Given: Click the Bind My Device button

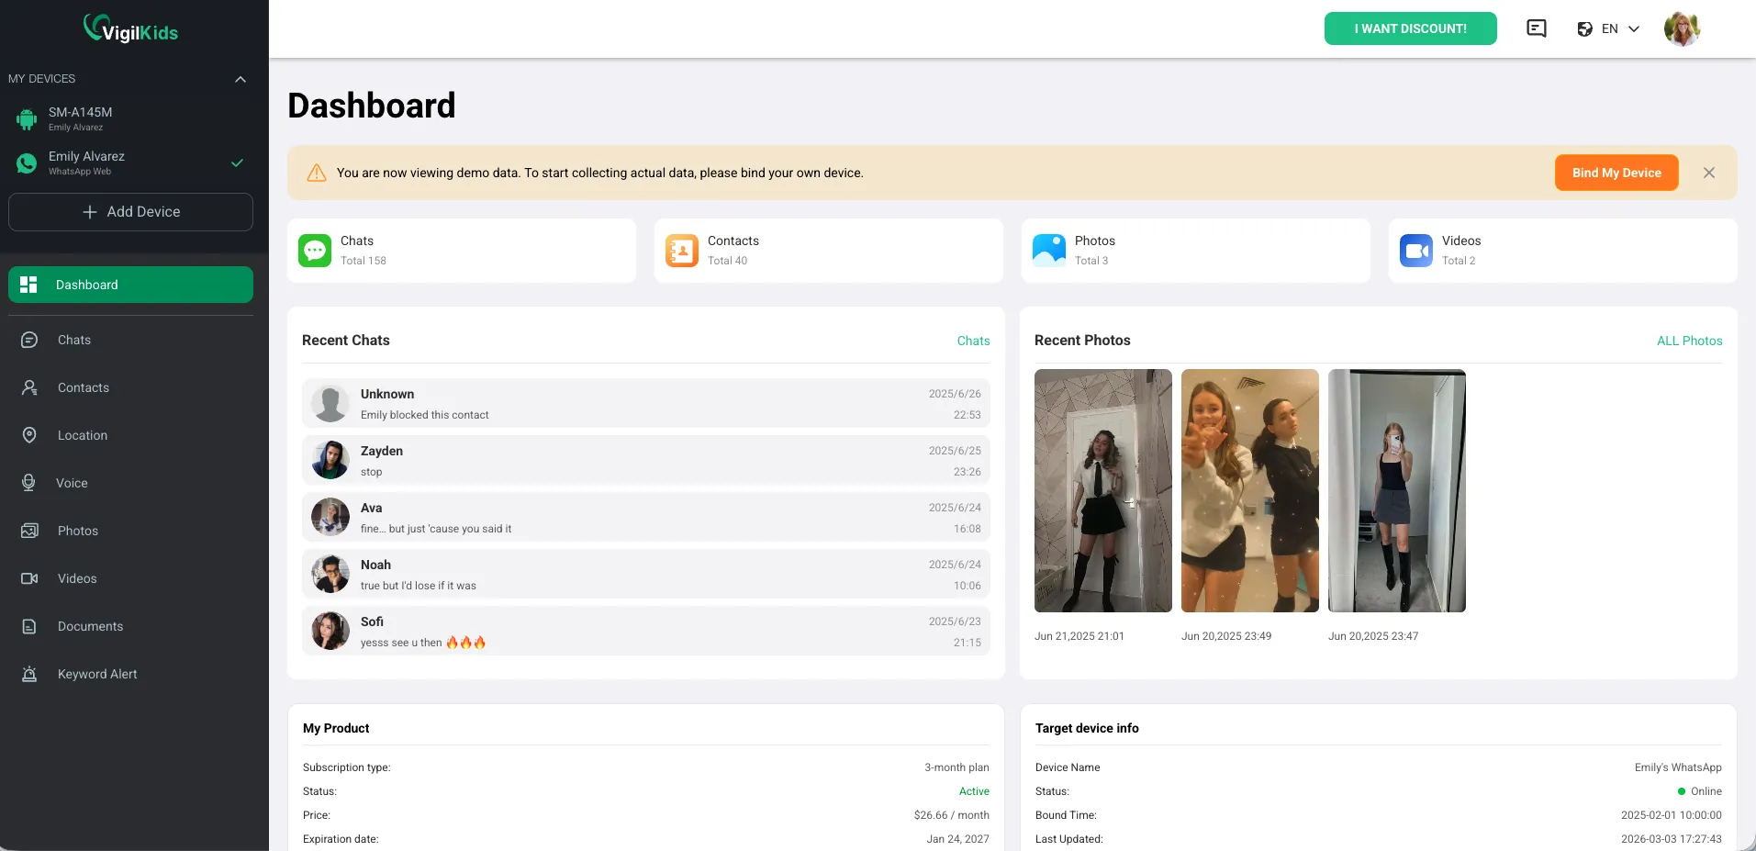Looking at the screenshot, I should pyautogui.click(x=1616, y=173).
